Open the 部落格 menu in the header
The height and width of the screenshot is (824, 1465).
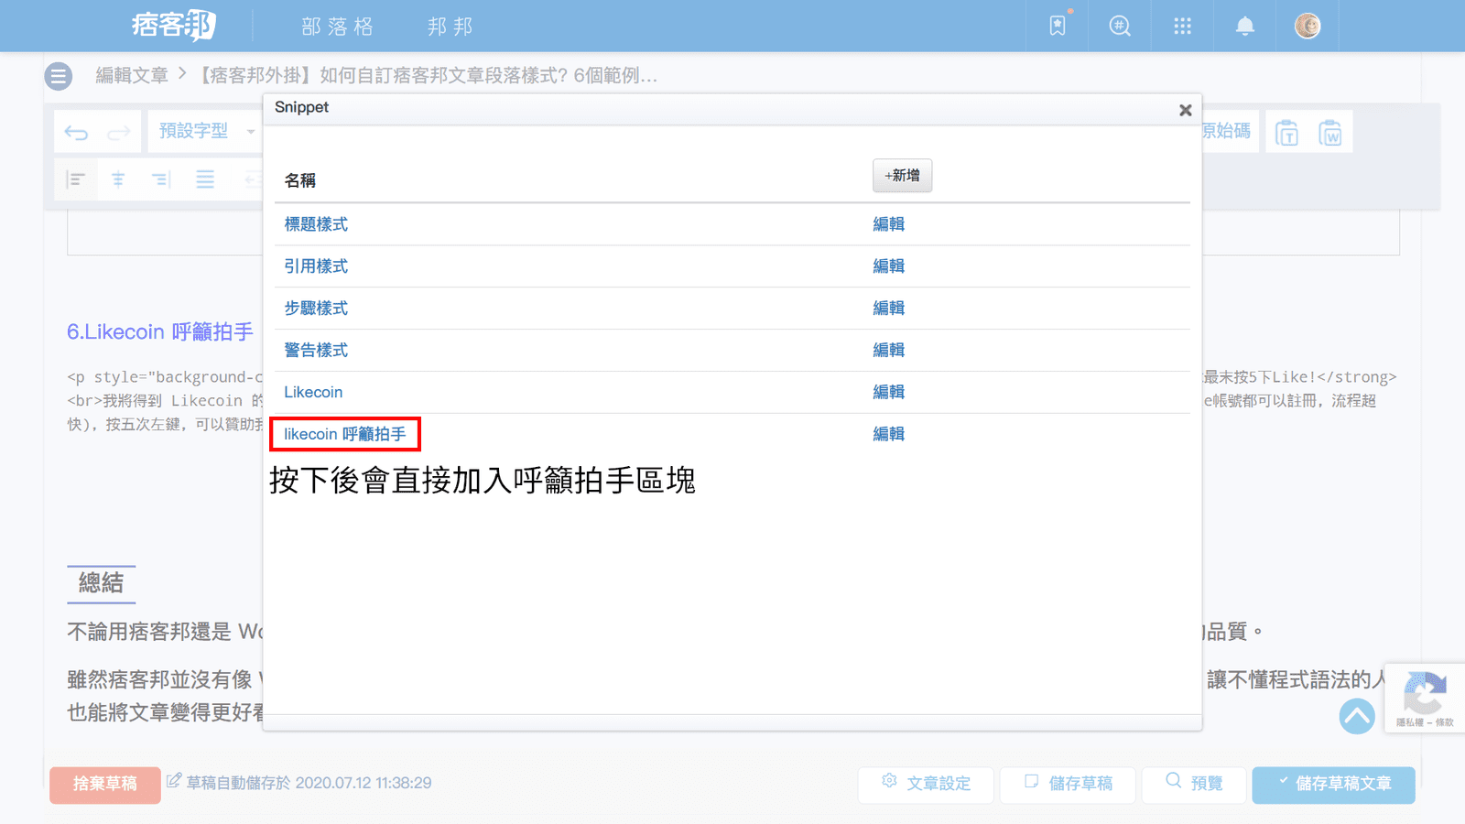click(336, 27)
